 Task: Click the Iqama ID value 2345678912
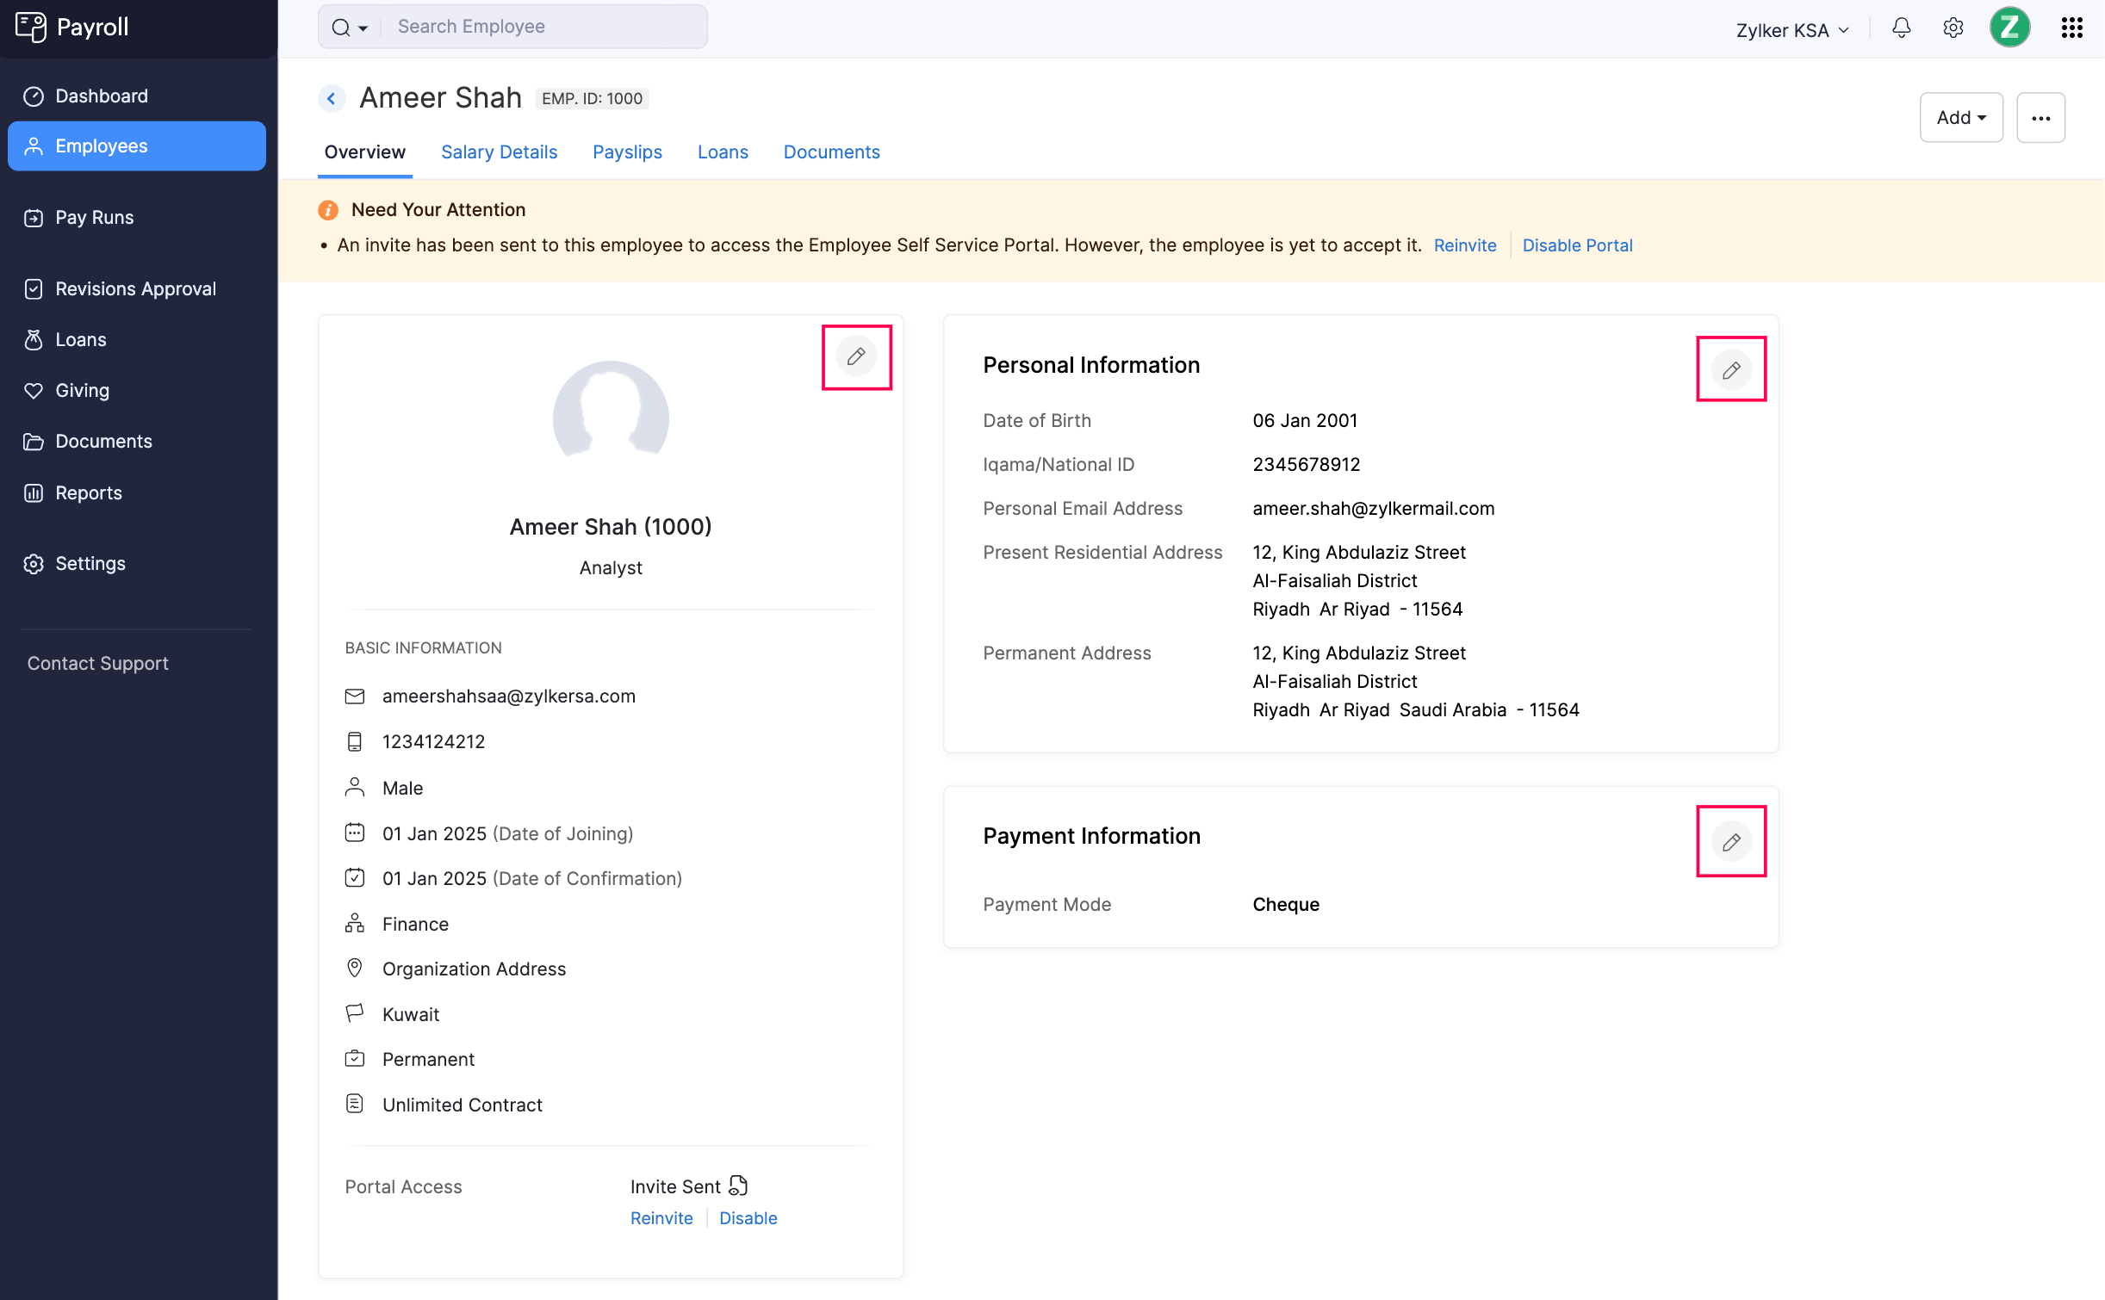click(1307, 465)
